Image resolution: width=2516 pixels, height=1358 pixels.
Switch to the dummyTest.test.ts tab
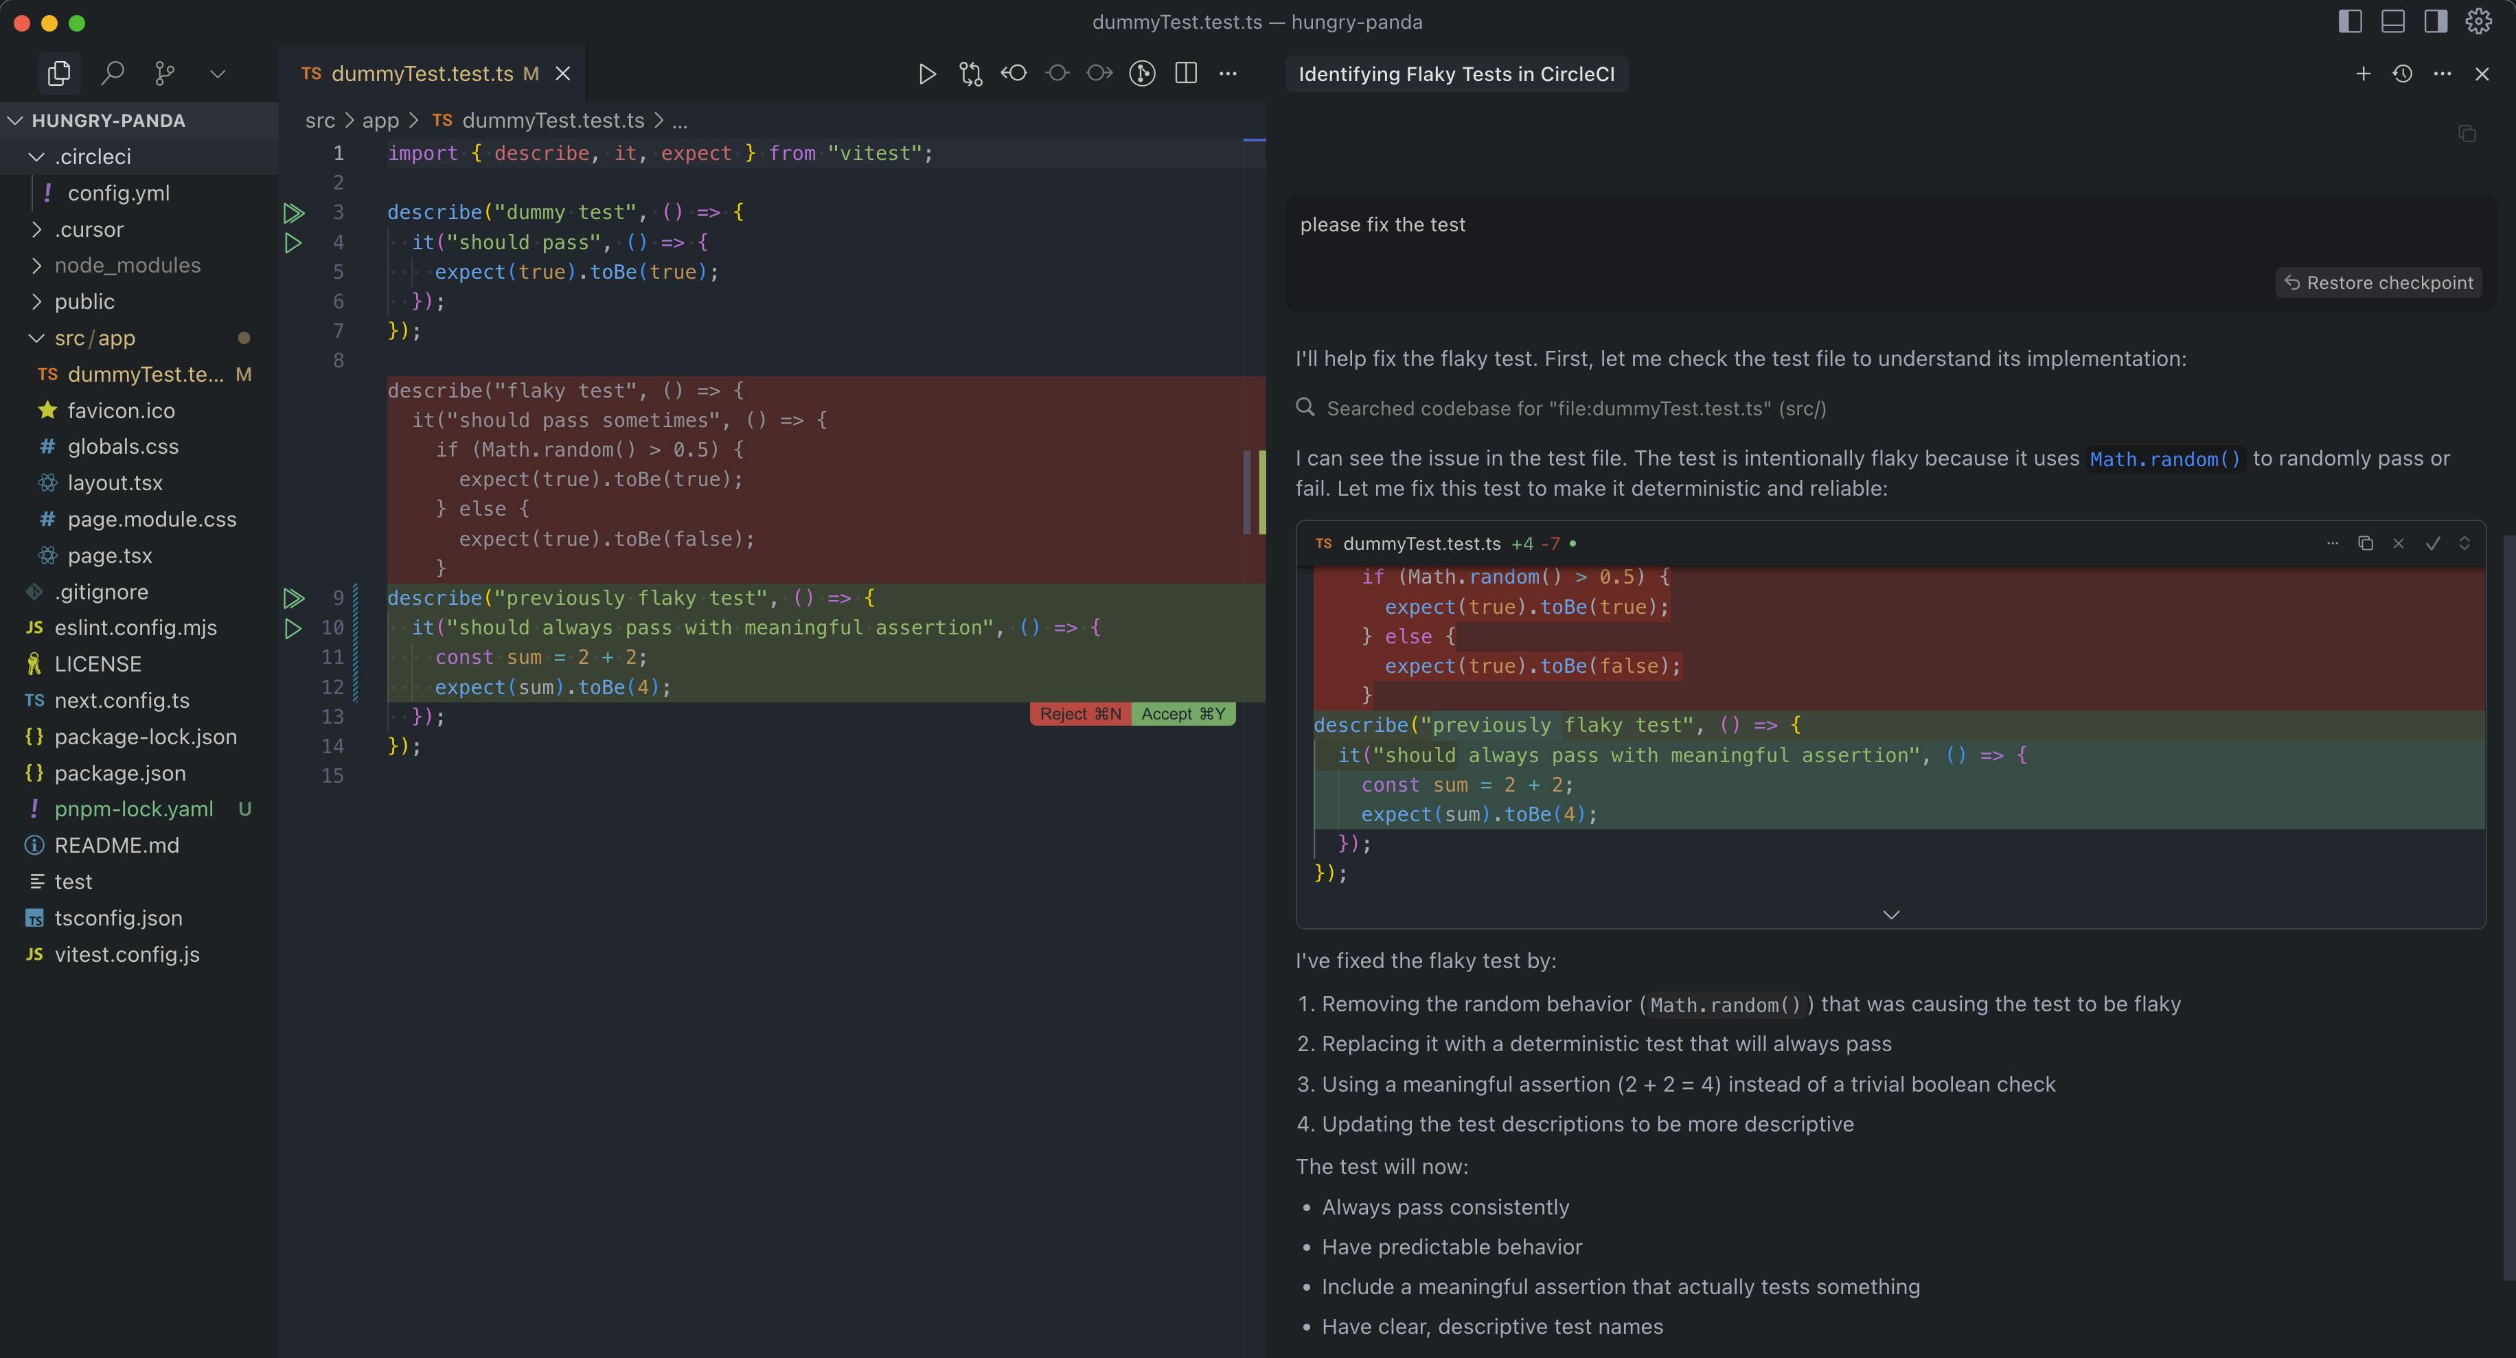tap(422, 73)
